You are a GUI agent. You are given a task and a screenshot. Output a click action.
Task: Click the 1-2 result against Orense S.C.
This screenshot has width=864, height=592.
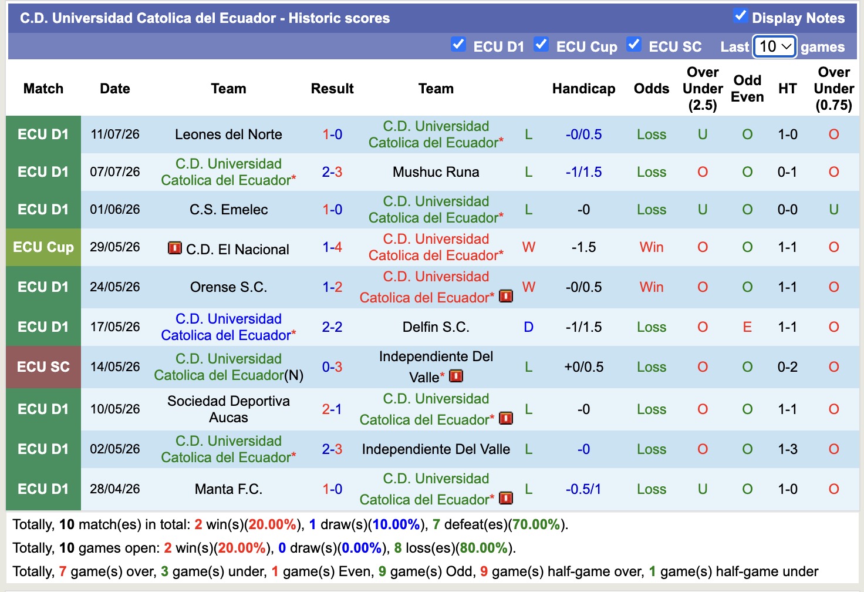(332, 287)
